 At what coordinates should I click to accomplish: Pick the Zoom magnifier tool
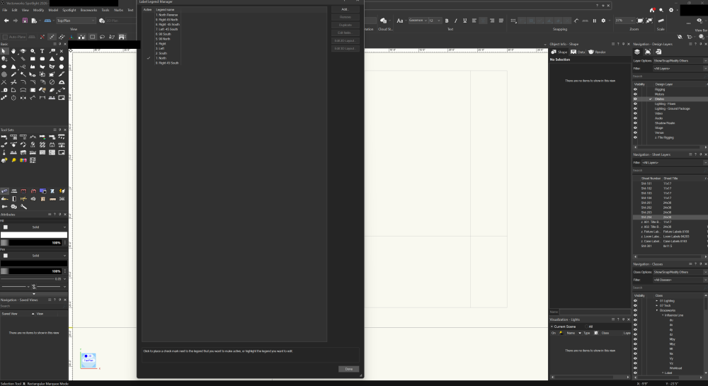(x=33, y=51)
